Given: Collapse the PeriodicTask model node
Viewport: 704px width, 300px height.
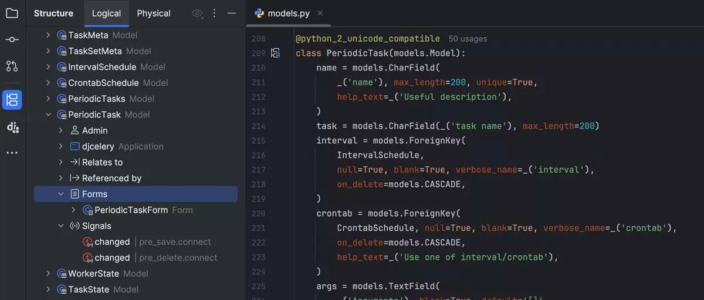Looking at the screenshot, I should (x=48, y=114).
